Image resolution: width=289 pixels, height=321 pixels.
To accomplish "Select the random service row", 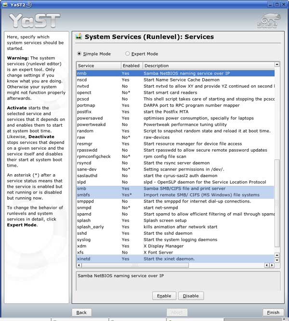I will coord(175,131).
